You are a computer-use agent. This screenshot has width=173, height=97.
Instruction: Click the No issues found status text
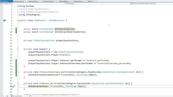[x=17, y=96]
